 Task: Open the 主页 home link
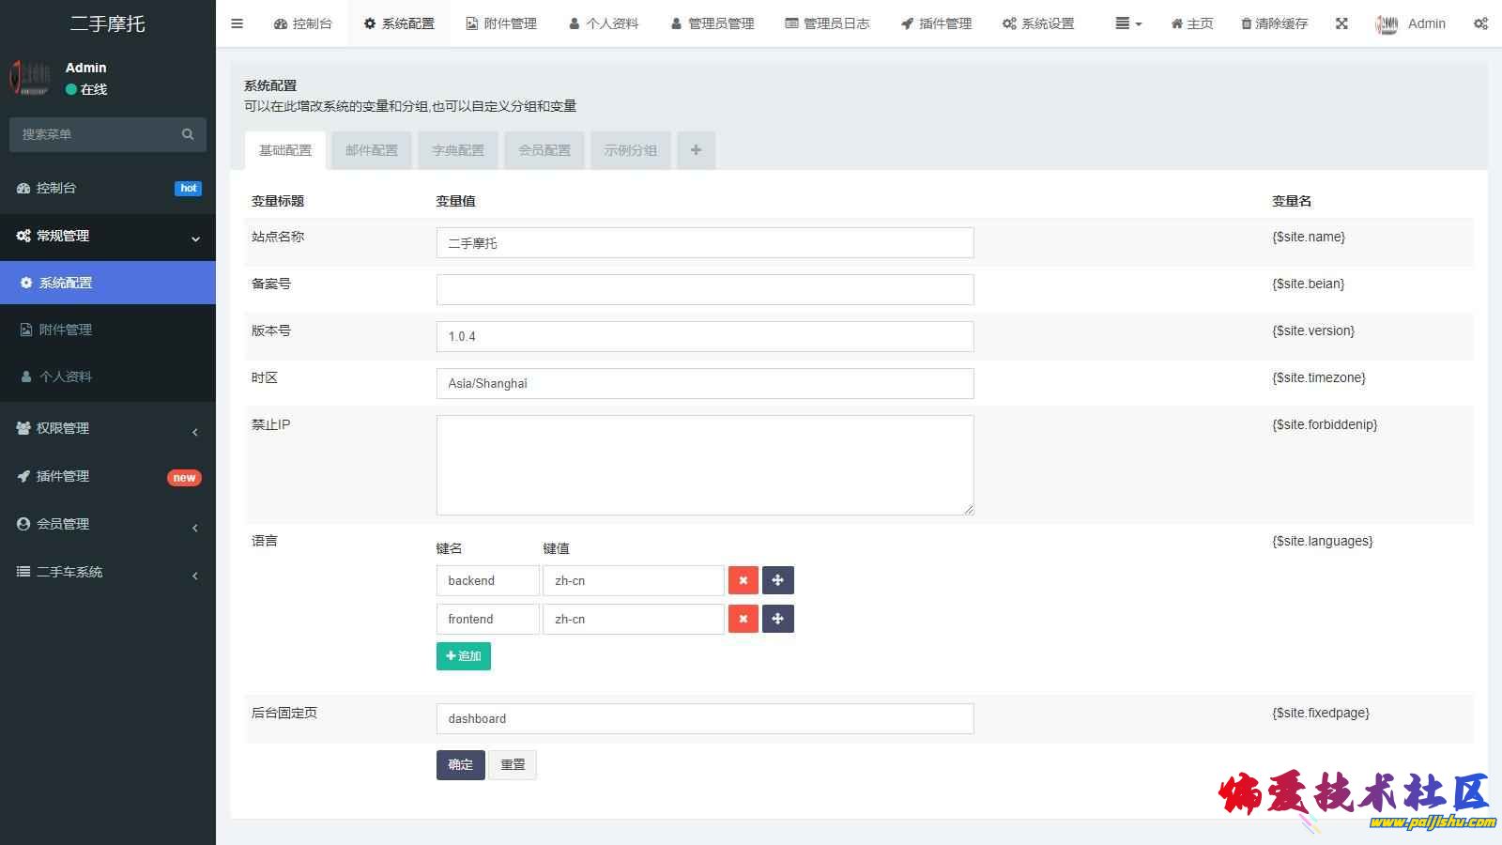pyautogui.click(x=1191, y=23)
